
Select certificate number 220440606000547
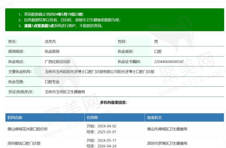tap(169, 62)
